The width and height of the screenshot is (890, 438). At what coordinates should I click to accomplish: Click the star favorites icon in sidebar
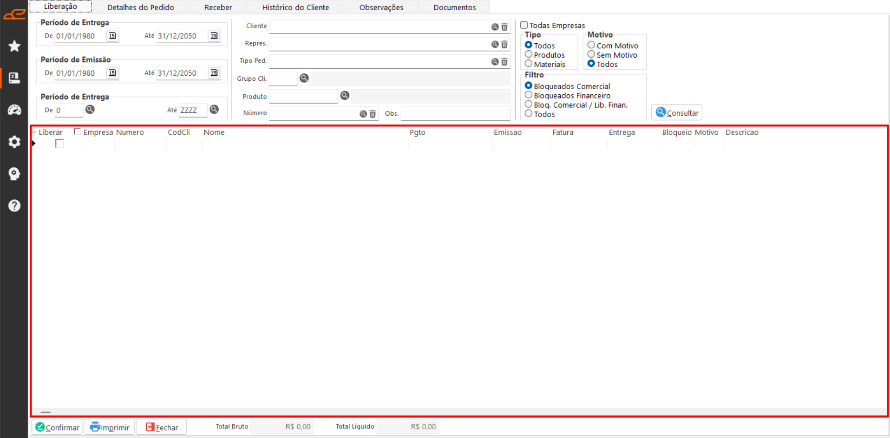(14, 46)
